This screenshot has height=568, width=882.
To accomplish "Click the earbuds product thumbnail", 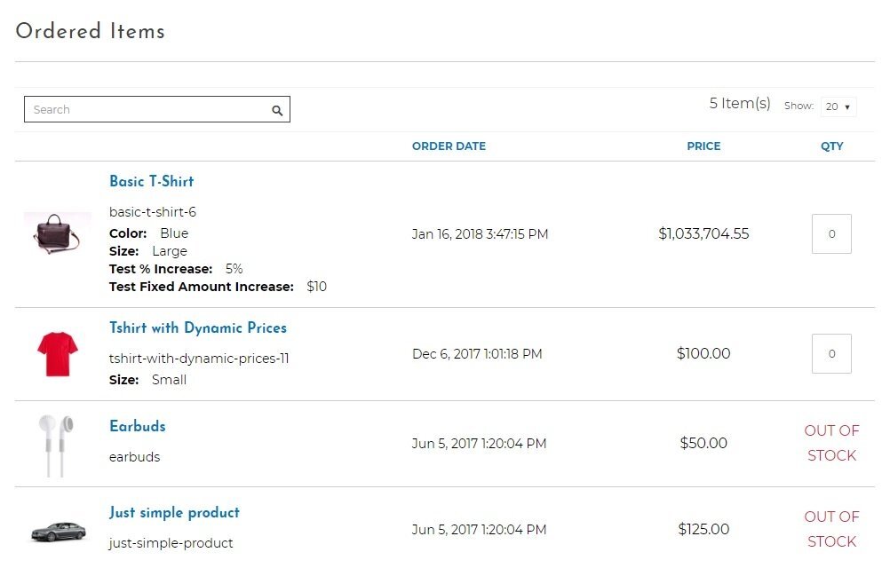I will [x=56, y=446].
